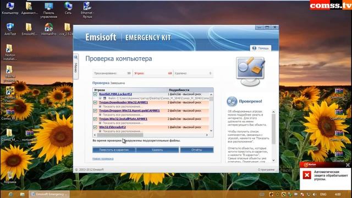
Task: Open the EmsisoftE... folder icon
Action: pos(29,29)
